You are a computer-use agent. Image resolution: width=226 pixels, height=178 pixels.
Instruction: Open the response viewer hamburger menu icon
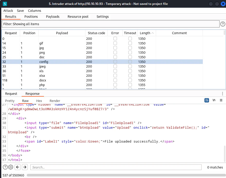[x=221, y=100]
